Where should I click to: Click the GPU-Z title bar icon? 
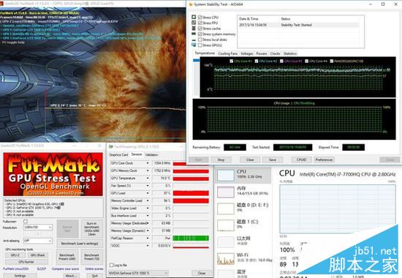tap(111, 146)
